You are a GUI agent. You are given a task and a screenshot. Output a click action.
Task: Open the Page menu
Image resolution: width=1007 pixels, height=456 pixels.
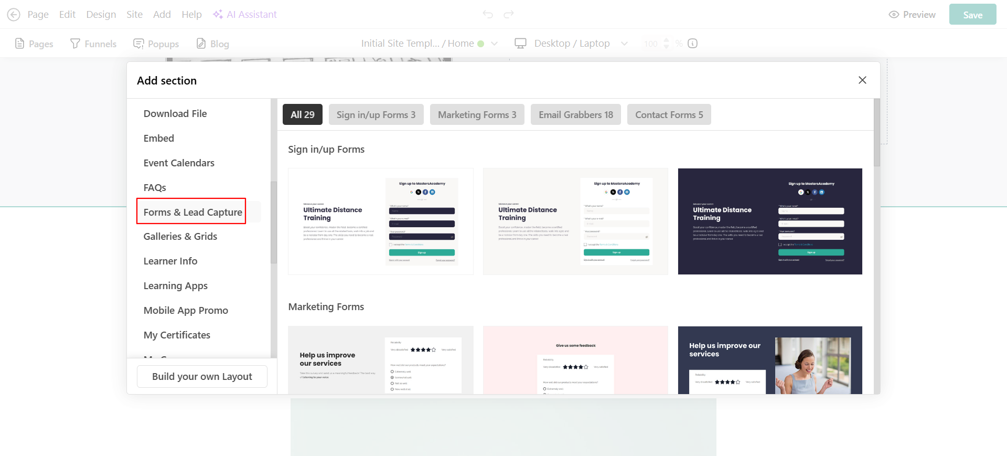[38, 15]
